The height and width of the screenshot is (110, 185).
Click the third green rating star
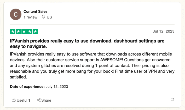pos(24,31)
